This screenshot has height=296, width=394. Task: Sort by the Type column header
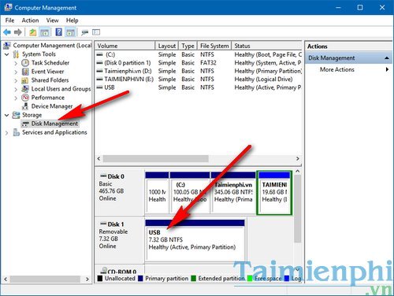click(x=188, y=46)
